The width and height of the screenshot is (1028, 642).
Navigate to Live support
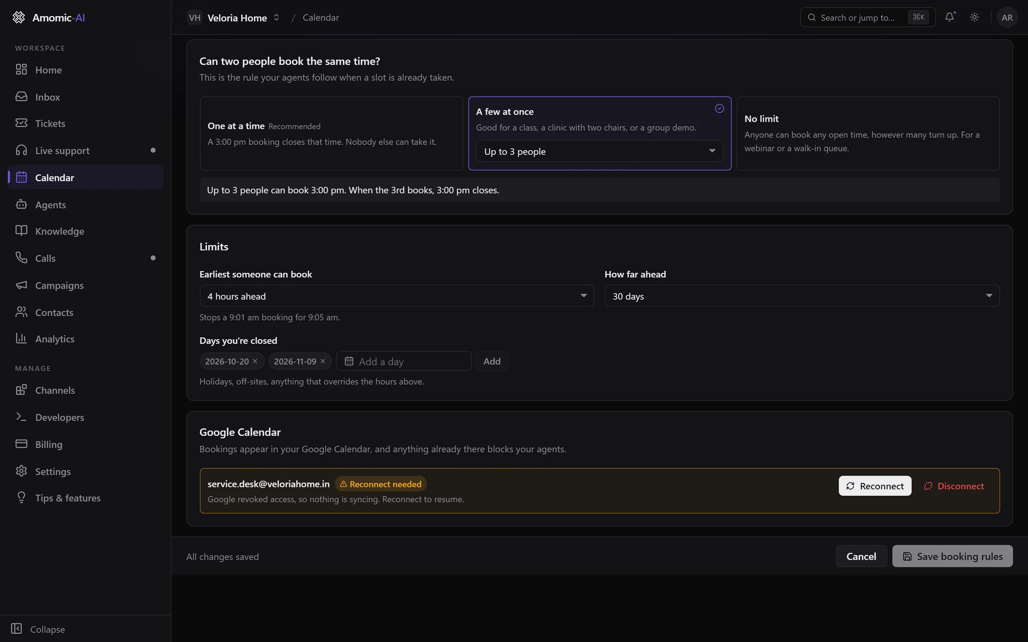(86, 151)
